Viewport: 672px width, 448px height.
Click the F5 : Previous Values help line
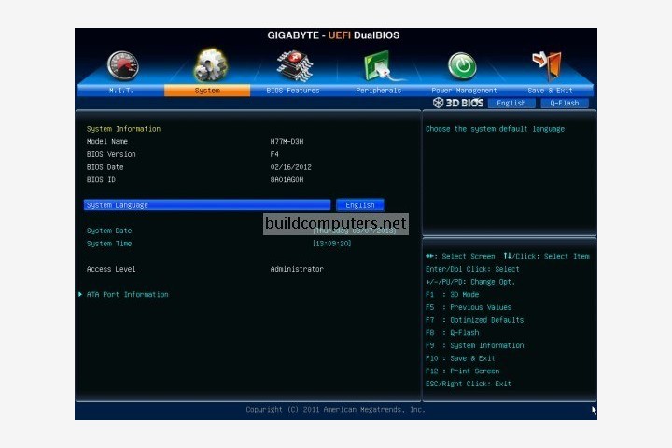click(x=469, y=307)
